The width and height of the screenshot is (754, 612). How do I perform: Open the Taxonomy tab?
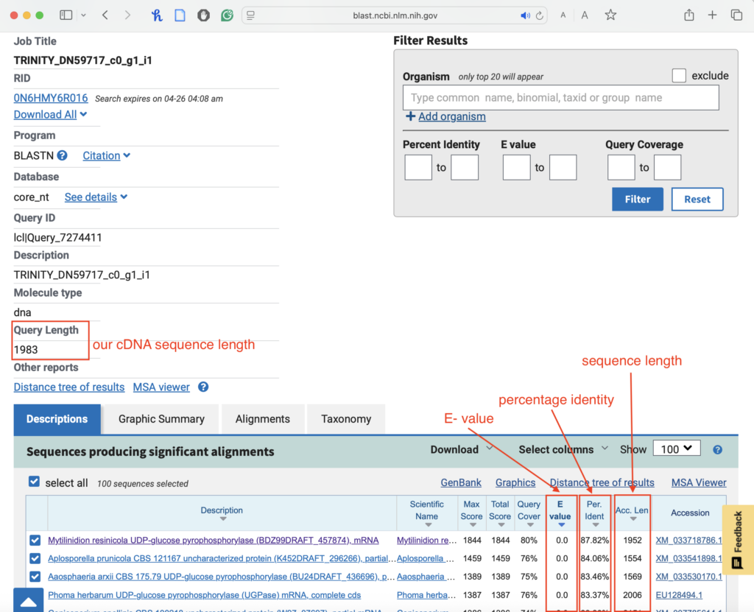tap(345, 418)
